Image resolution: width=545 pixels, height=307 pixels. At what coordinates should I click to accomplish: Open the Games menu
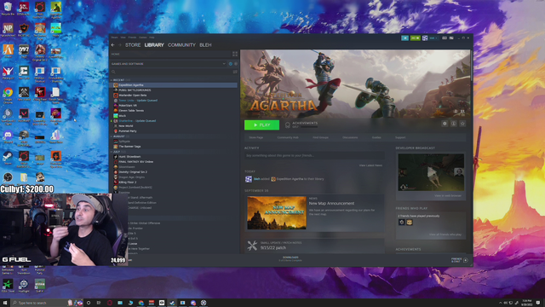[142, 38]
